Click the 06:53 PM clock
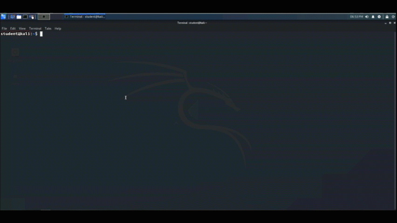The height and width of the screenshot is (223, 397). coord(356,17)
